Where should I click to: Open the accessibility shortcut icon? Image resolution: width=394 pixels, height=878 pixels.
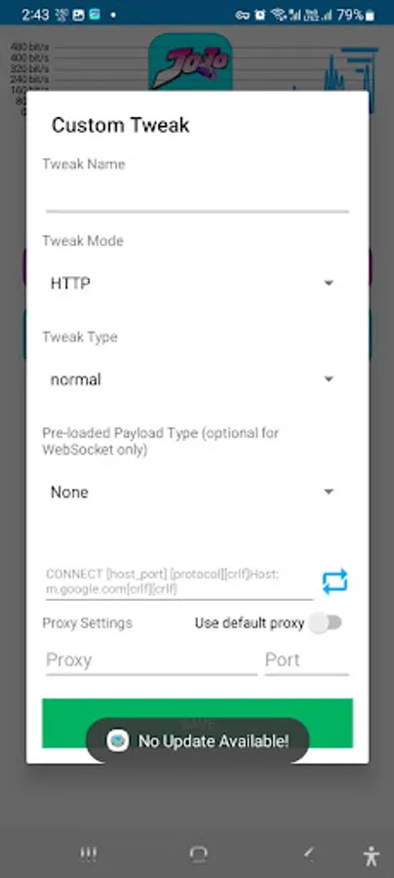[x=371, y=855]
